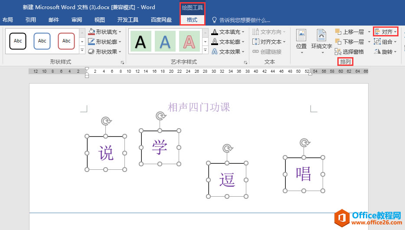Click the text box containing 唱
The image size is (405, 230).
click(x=304, y=174)
